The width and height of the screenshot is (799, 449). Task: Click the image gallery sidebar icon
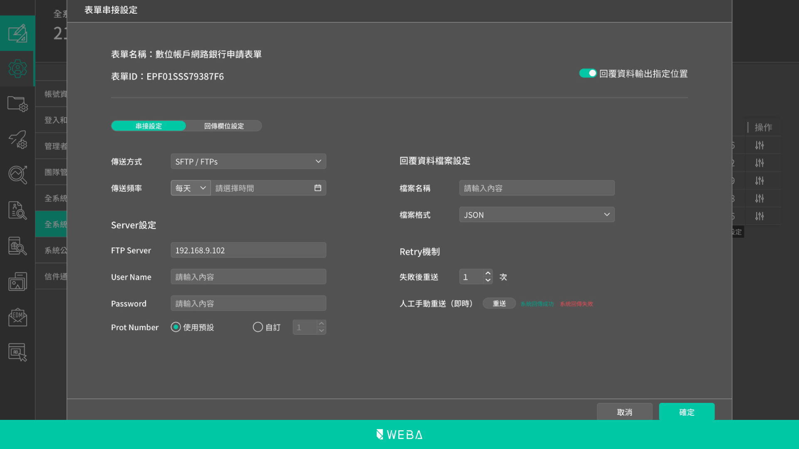(17, 281)
